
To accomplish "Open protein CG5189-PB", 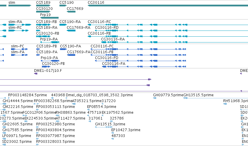I will coord(47,46).
